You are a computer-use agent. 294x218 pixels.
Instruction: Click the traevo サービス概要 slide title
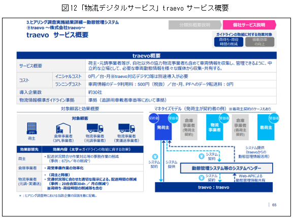(57, 35)
